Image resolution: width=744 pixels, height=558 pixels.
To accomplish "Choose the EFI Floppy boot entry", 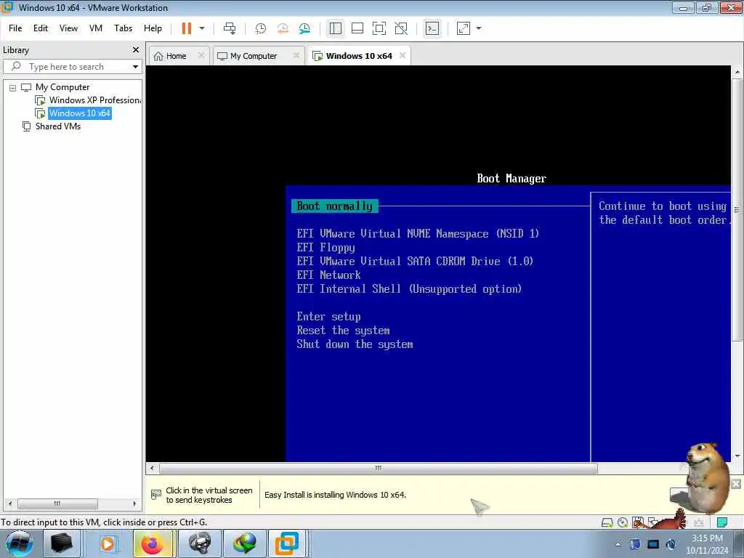I will point(326,247).
